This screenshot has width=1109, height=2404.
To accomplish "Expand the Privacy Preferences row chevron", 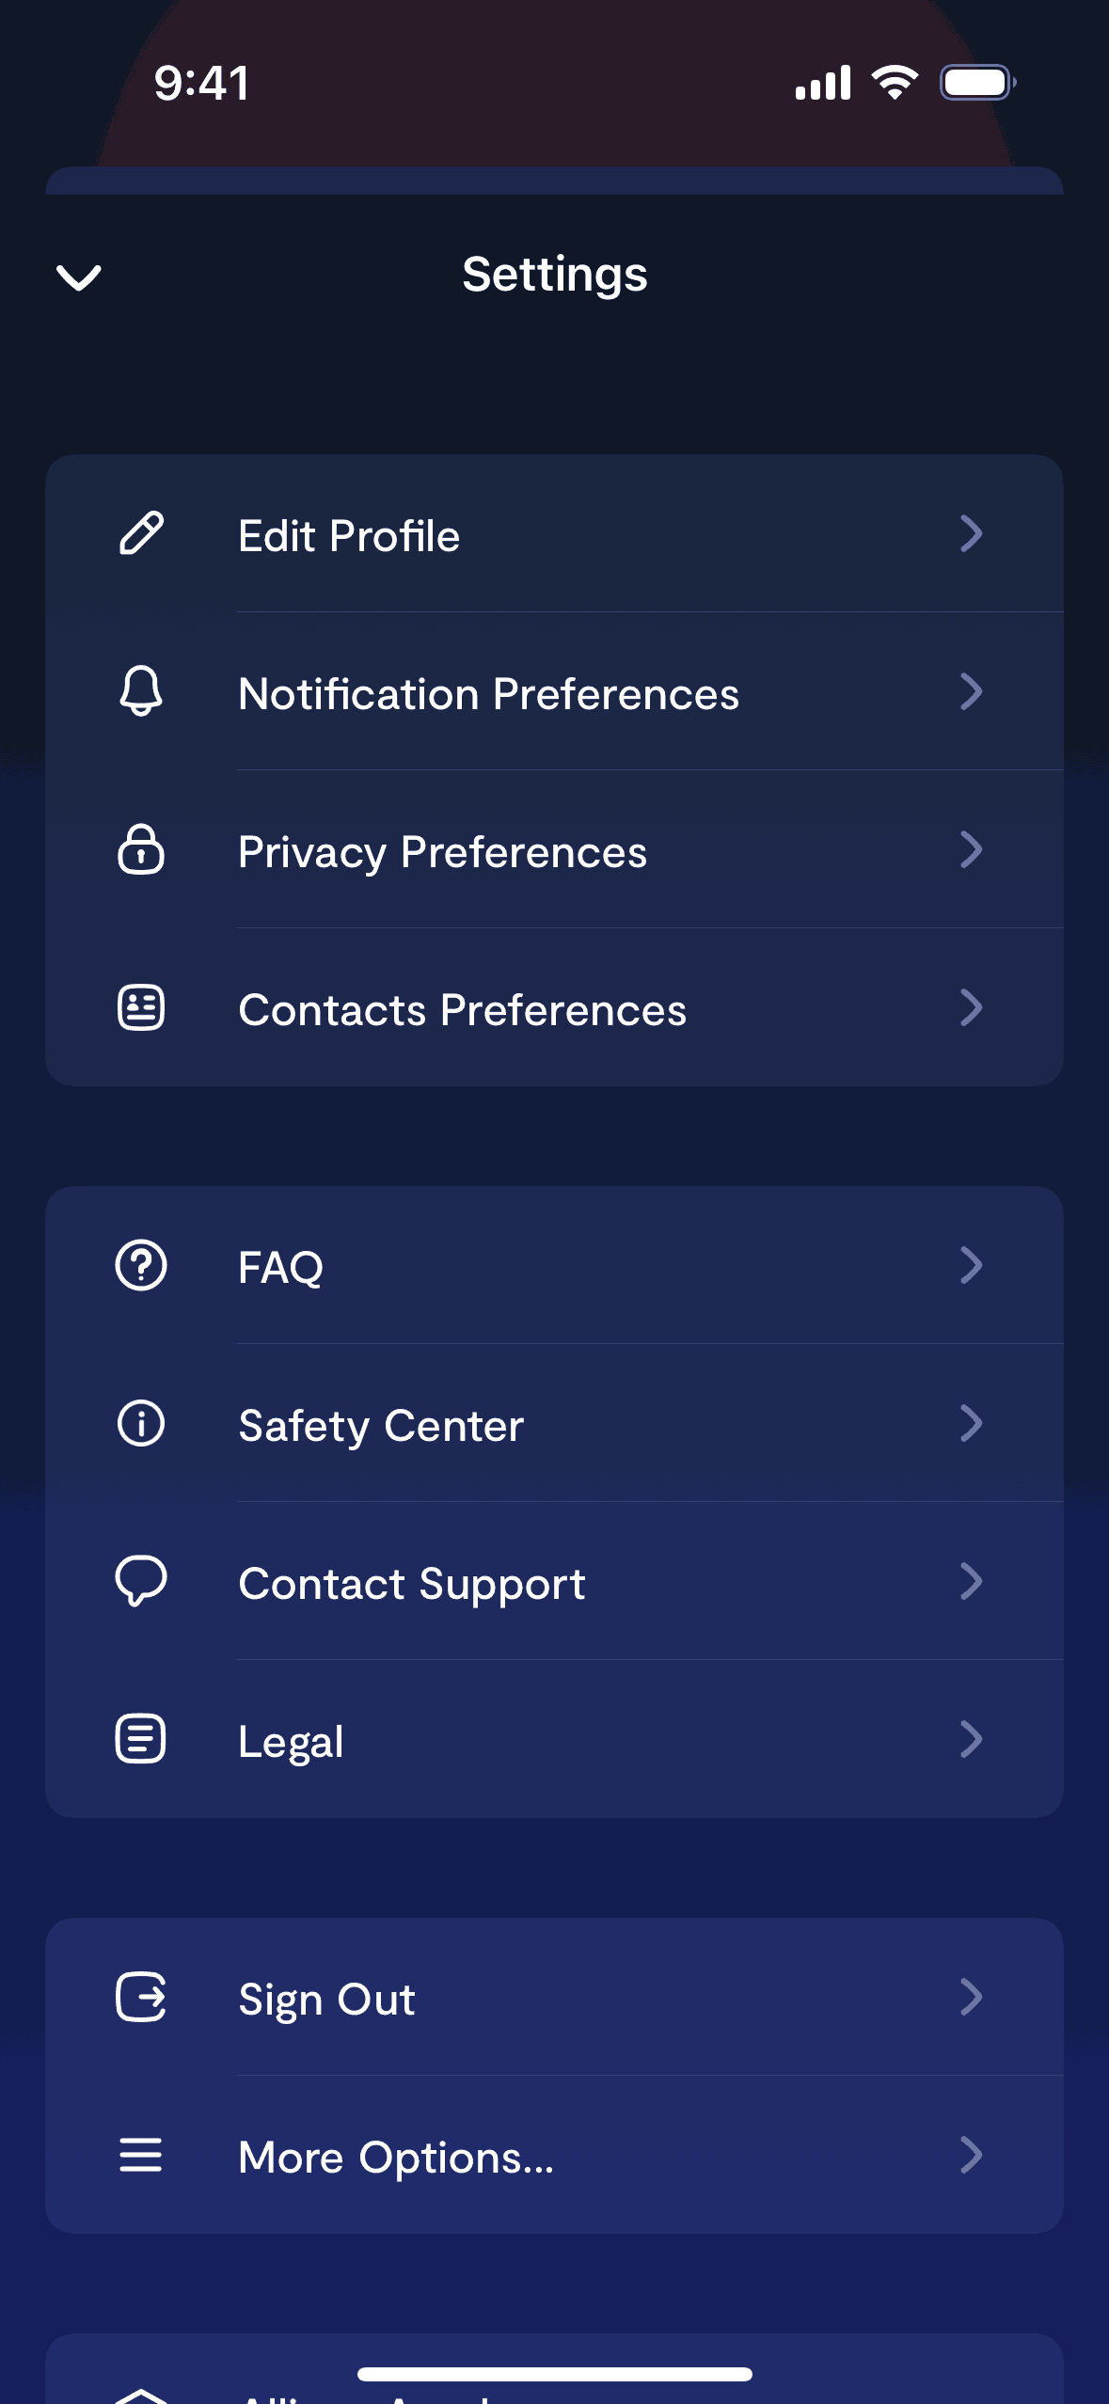I will pos(971,849).
